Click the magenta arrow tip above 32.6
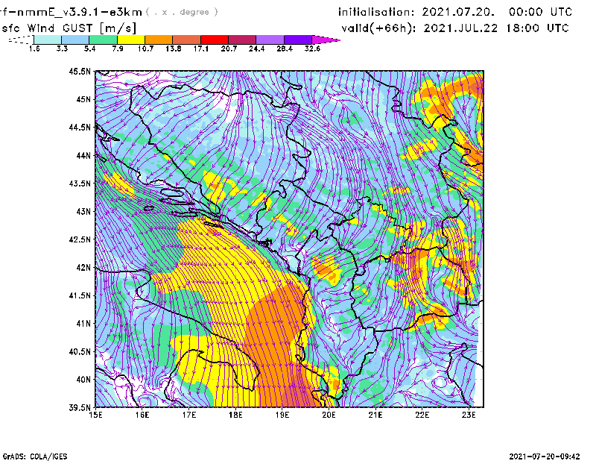596x461 pixels. point(326,40)
